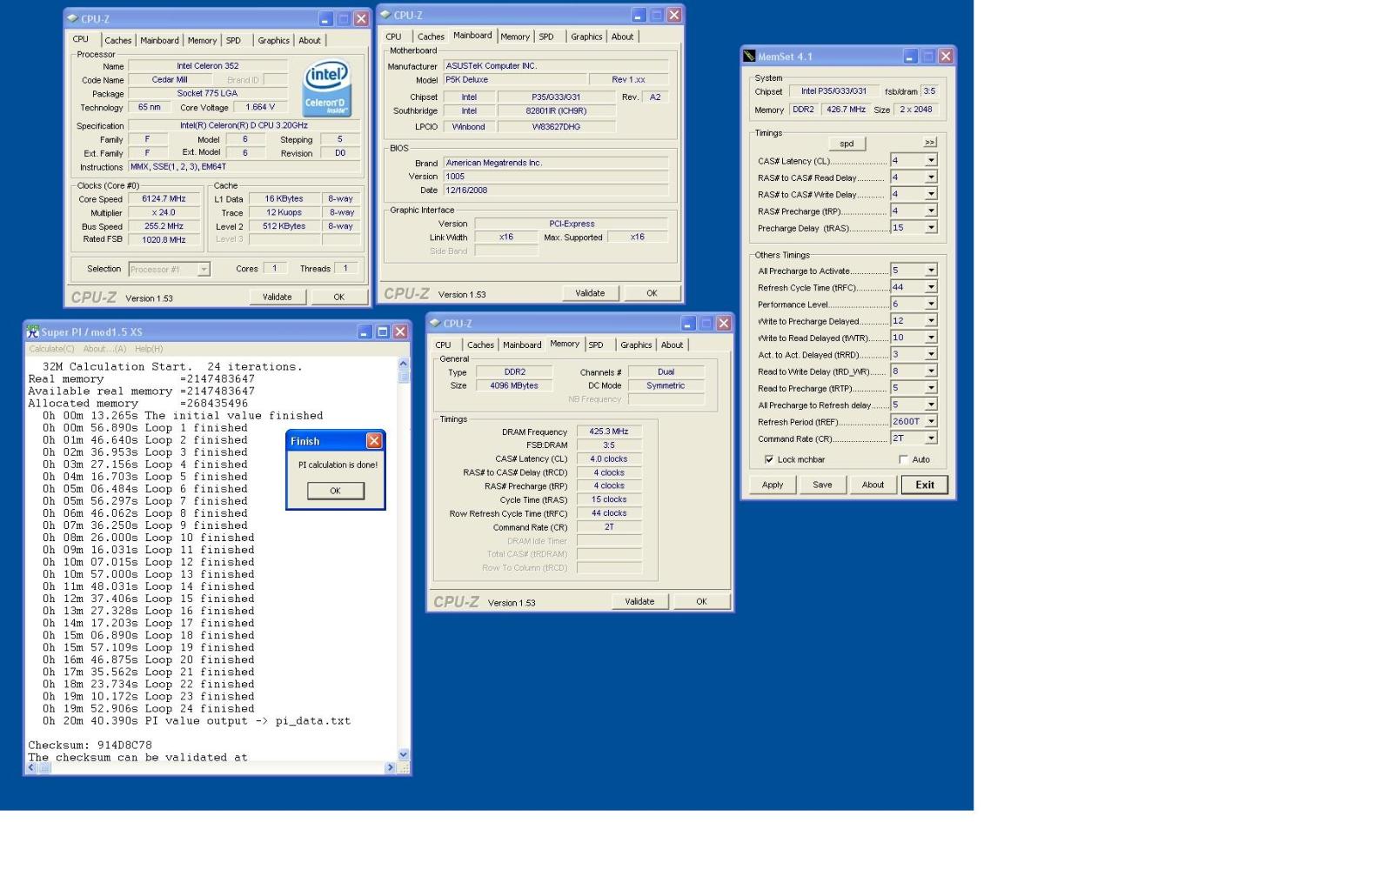Click the CPU-Z Mainboard window title icon
Viewport: 1392px width, 870px height.
[x=386, y=15]
